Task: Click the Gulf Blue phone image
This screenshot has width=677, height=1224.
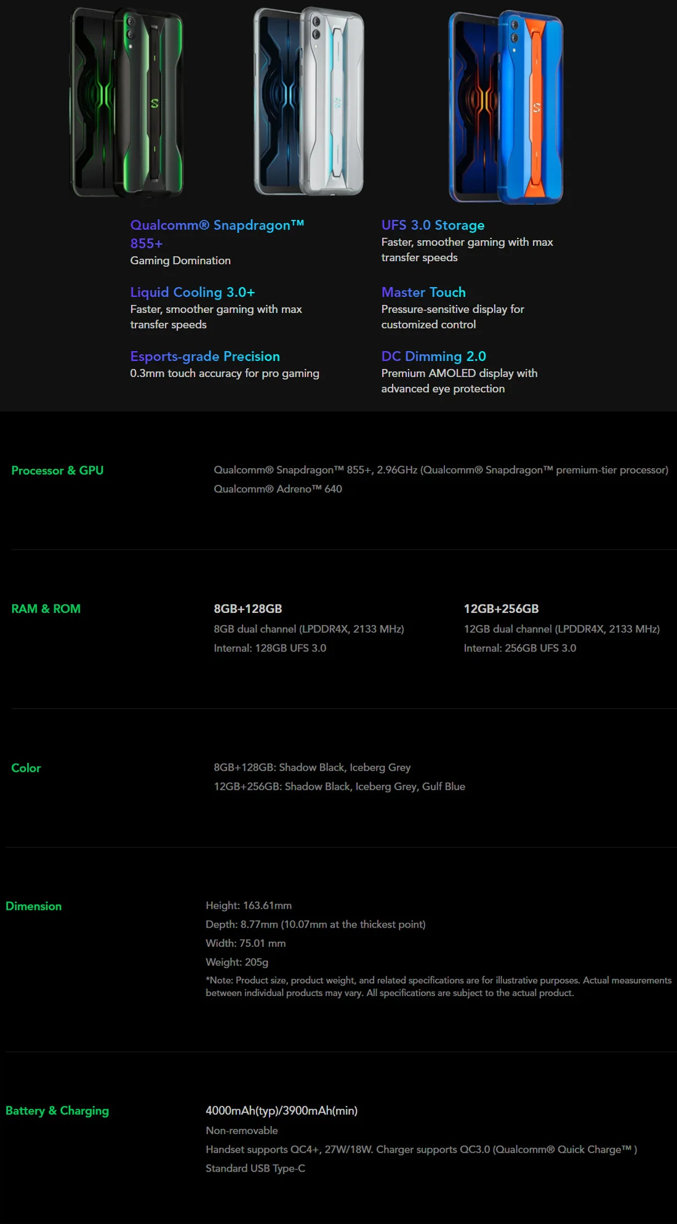Action: click(x=506, y=107)
